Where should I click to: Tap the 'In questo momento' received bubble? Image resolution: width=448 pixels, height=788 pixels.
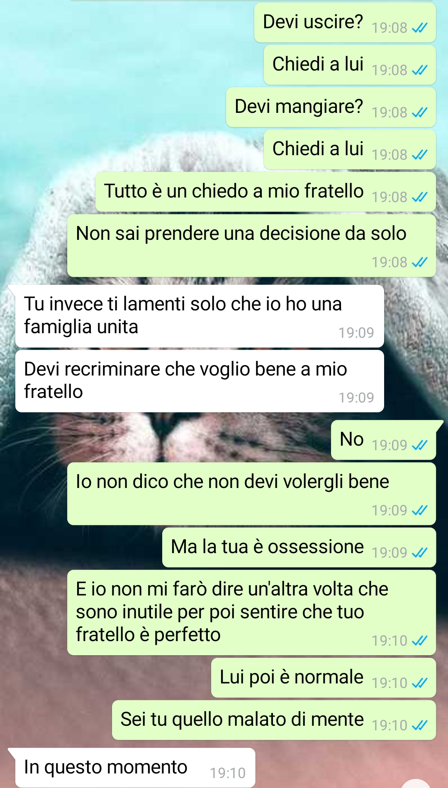(x=135, y=768)
